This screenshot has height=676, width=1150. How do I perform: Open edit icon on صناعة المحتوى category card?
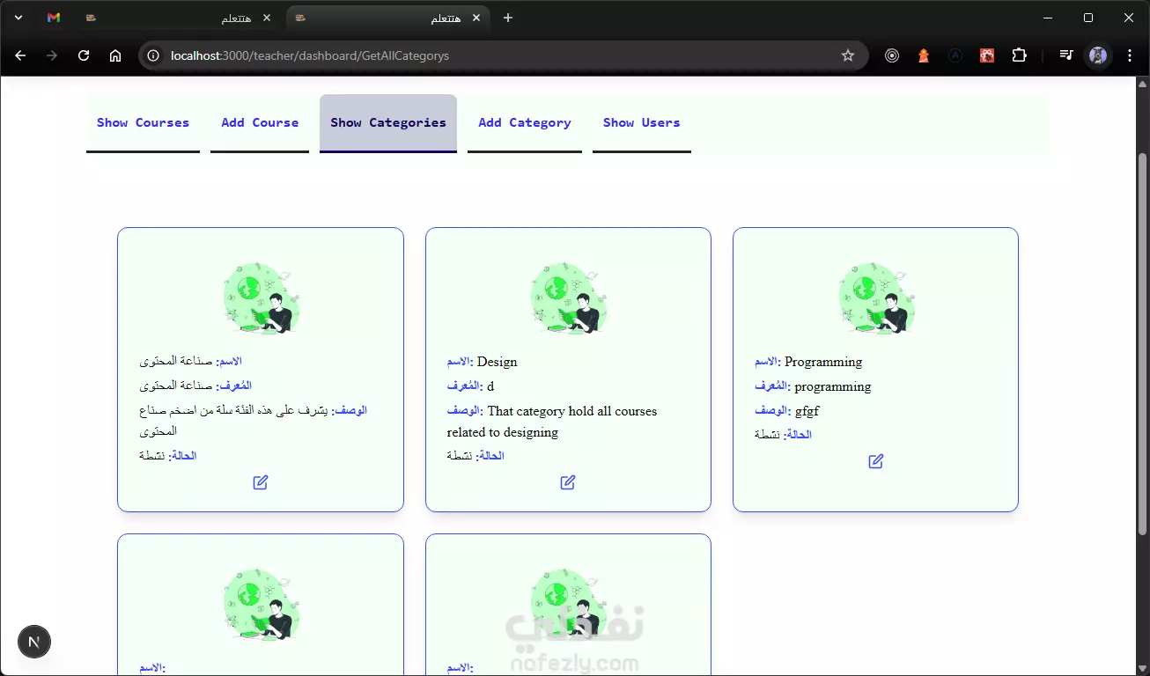tap(261, 482)
